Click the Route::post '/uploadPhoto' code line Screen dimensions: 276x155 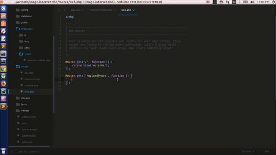(x=99, y=76)
